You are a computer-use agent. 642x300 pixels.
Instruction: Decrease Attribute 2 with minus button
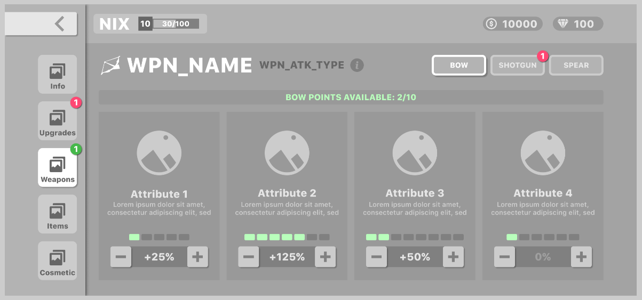[x=249, y=257]
